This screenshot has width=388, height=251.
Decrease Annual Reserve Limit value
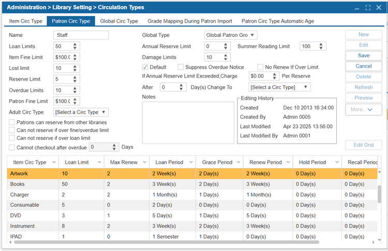pyautogui.click(x=226, y=48)
